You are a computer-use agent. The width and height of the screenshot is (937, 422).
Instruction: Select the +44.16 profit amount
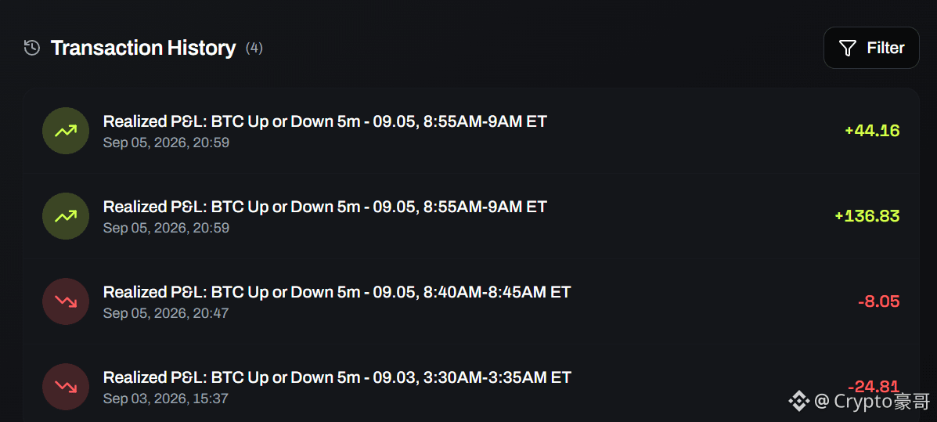(872, 130)
